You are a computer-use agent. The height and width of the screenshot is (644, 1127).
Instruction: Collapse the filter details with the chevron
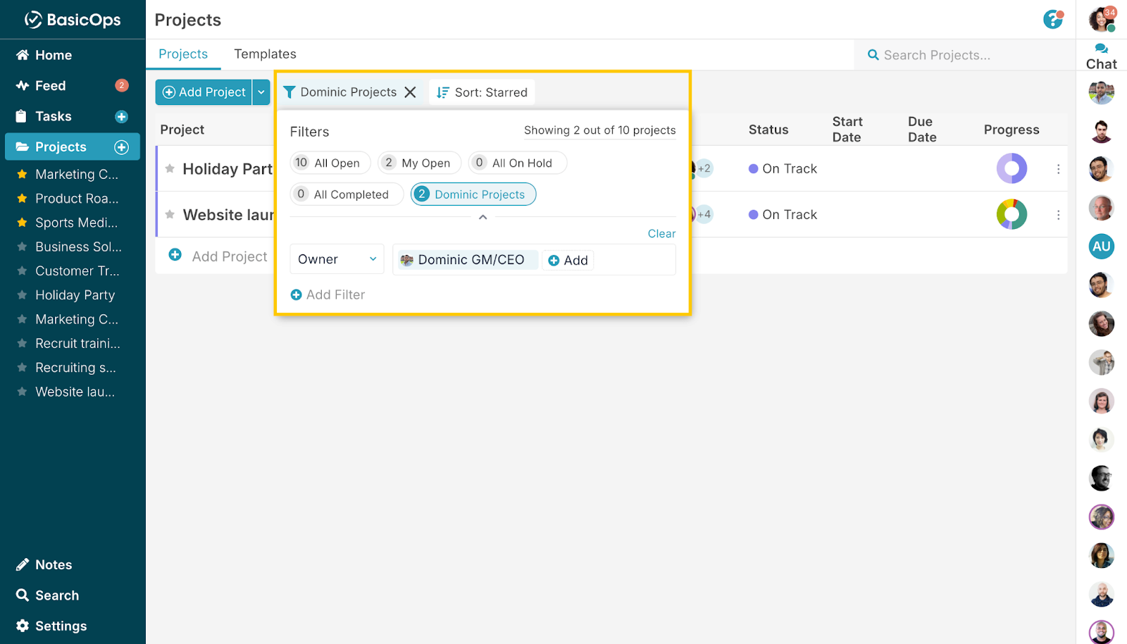(x=482, y=217)
